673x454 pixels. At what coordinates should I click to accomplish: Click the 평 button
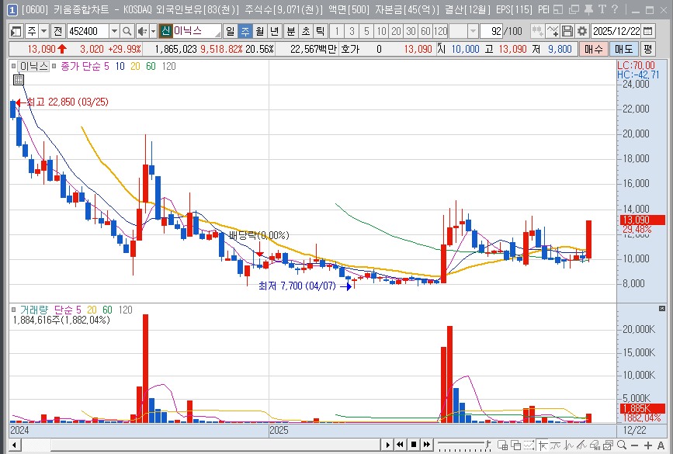[x=647, y=49]
